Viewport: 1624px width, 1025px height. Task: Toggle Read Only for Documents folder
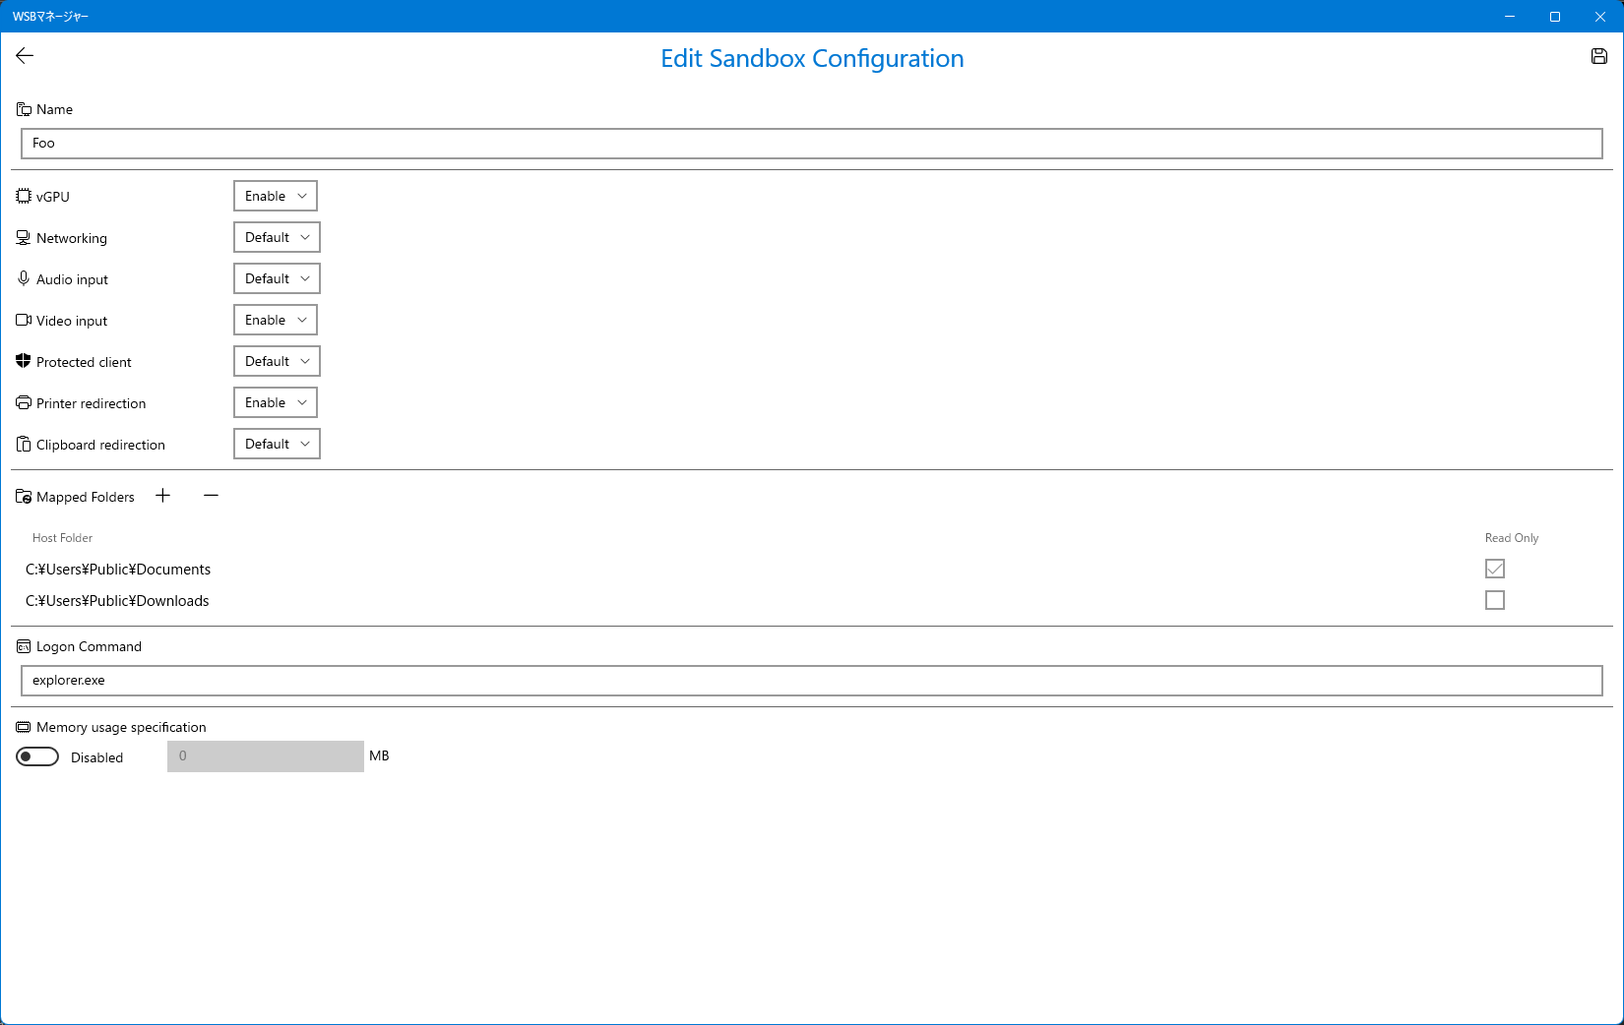[1495, 569]
